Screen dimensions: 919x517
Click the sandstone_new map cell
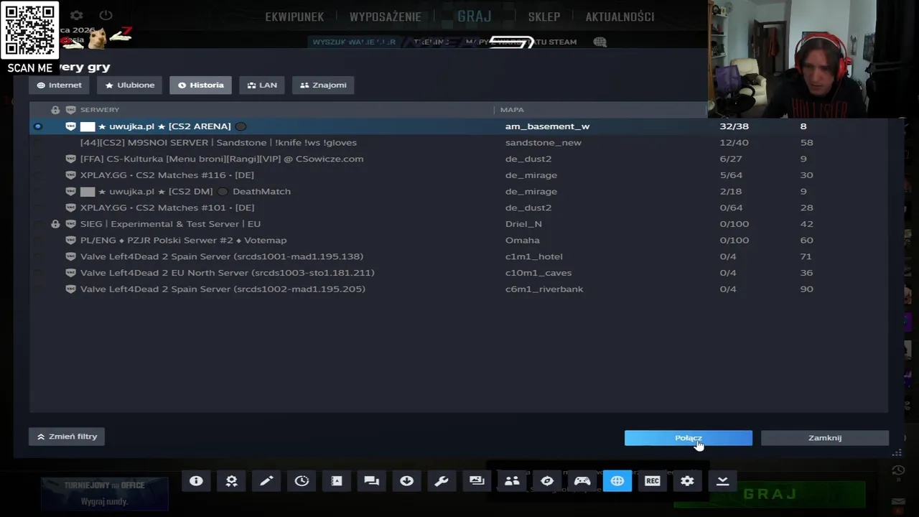tap(544, 142)
